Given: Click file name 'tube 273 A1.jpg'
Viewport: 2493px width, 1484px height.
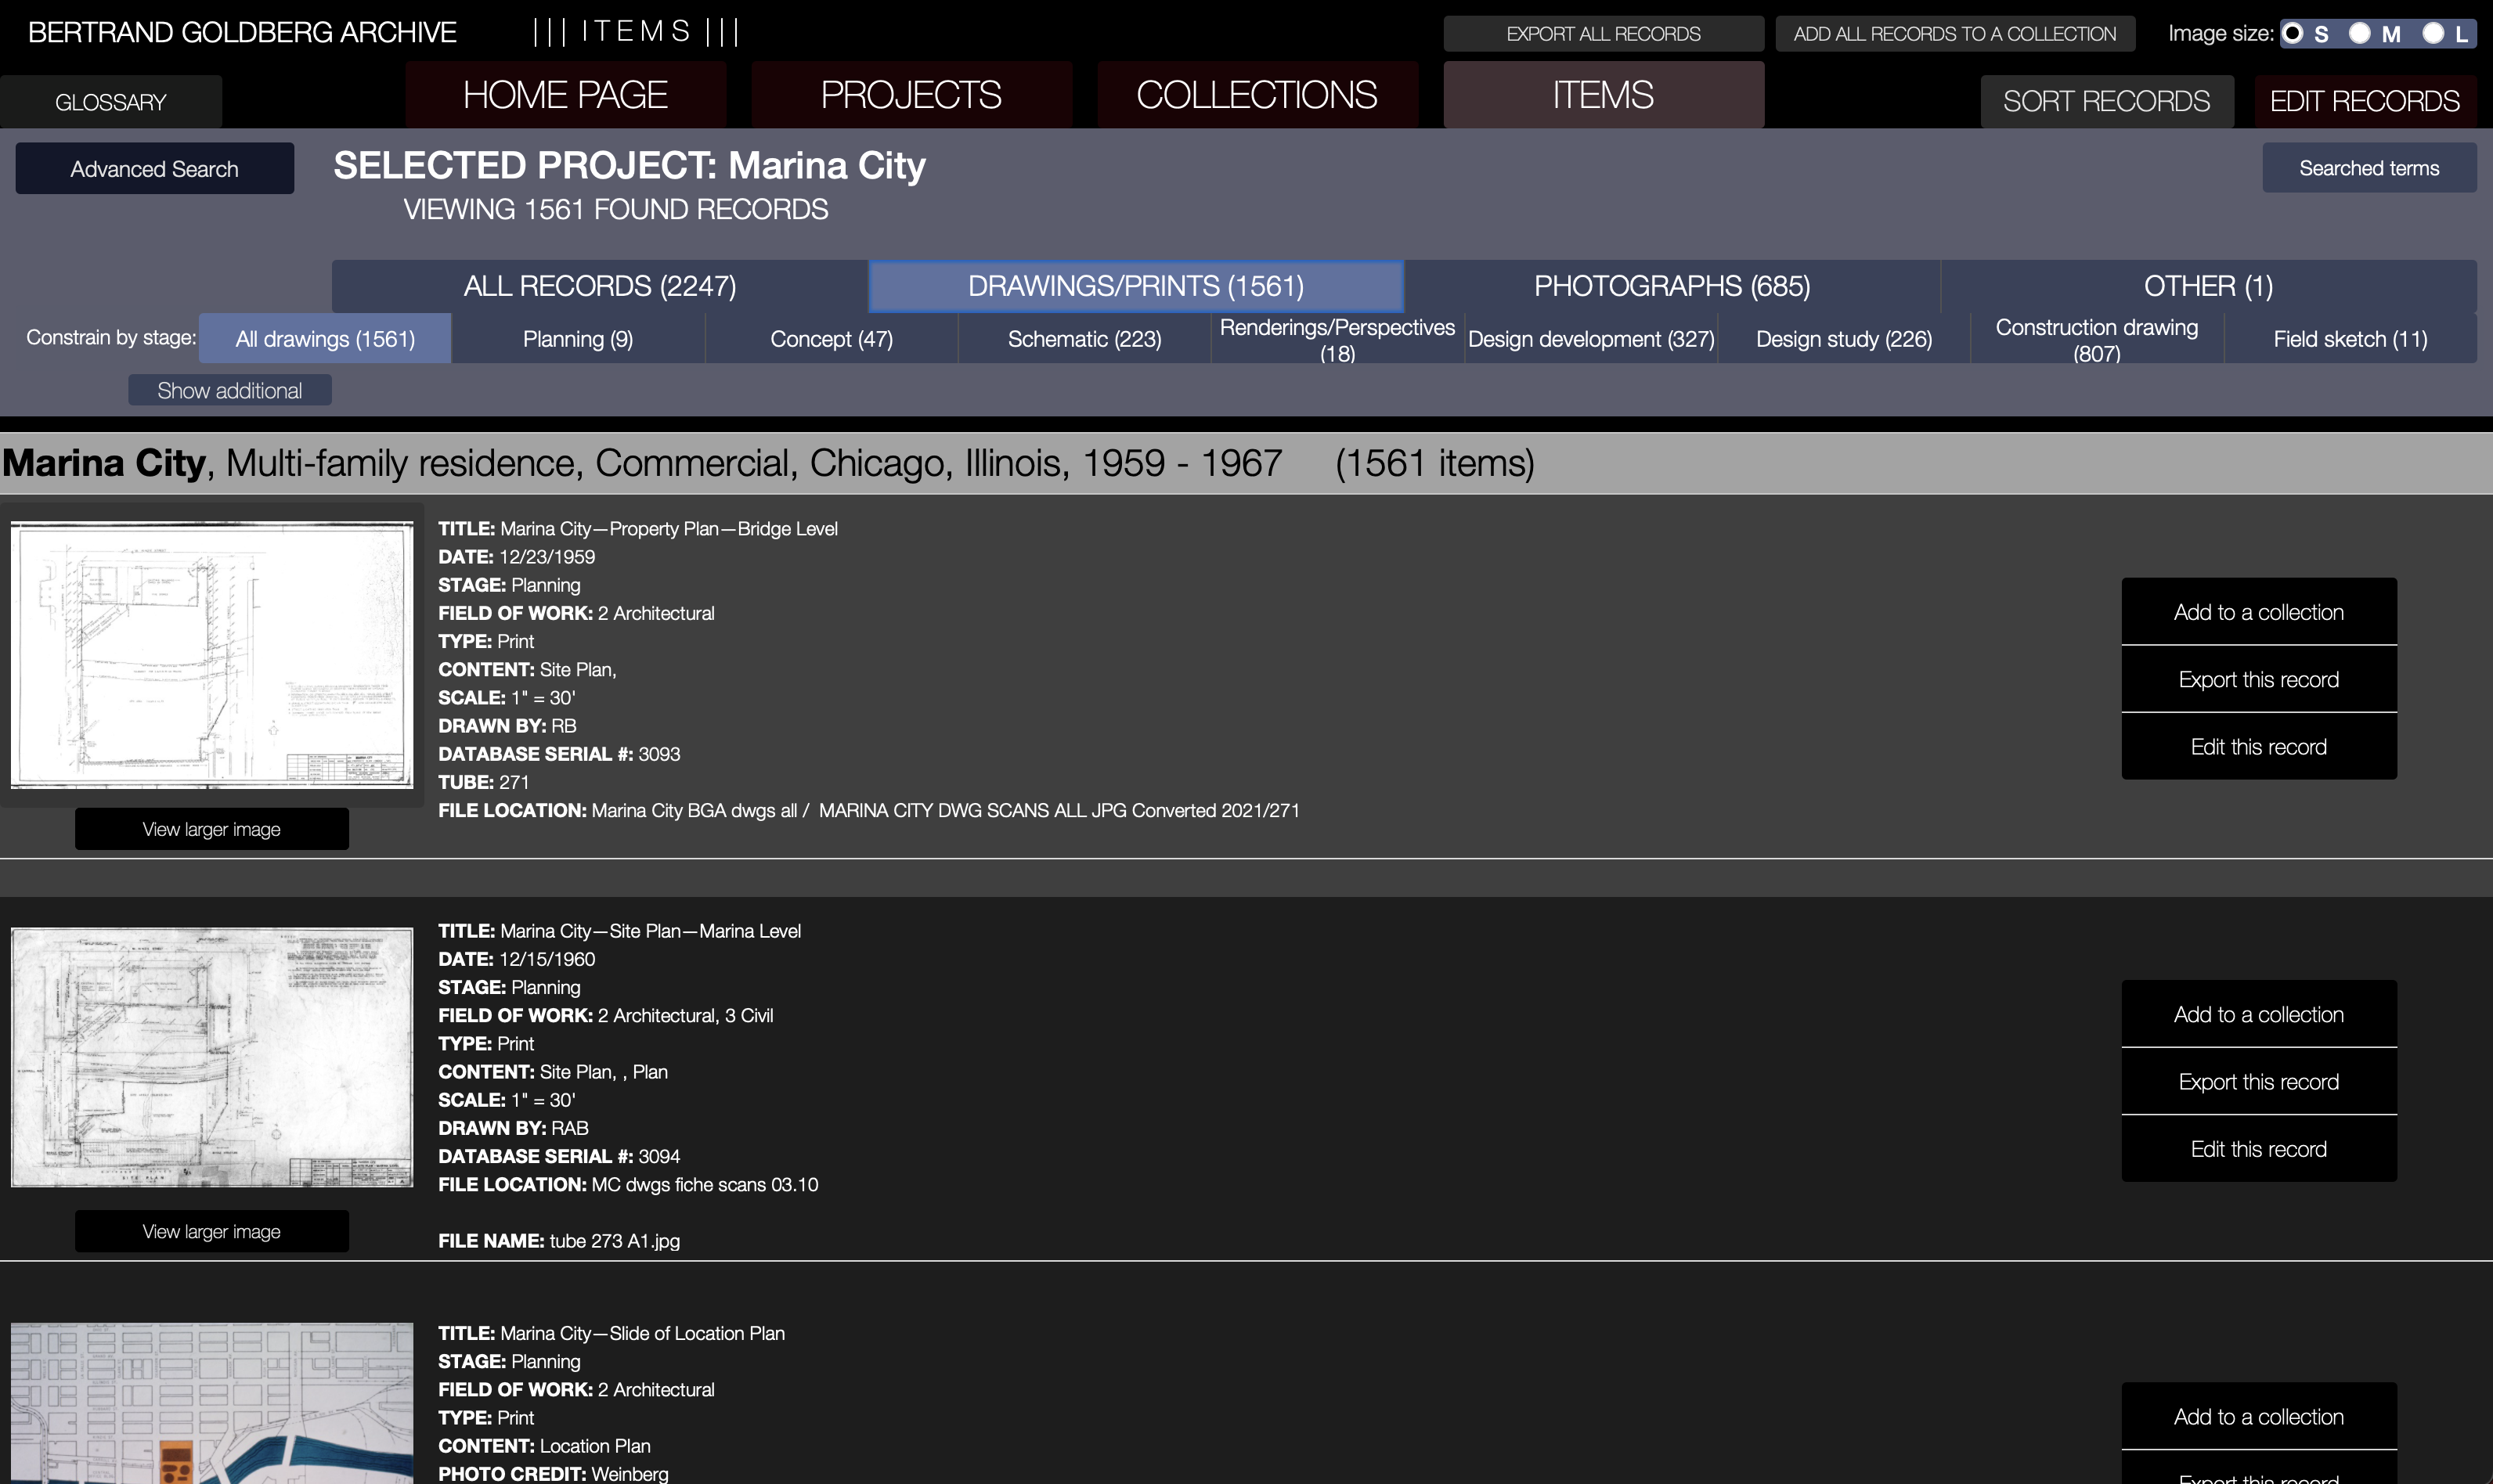Looking at the screenshot, I should [x=615, y=1241].
